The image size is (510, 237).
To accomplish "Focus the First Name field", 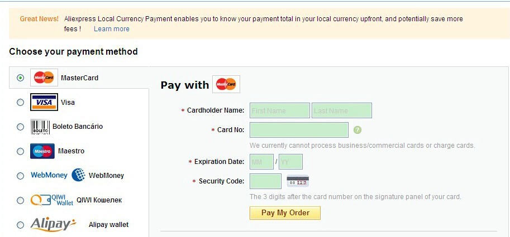I will (280, 110).
